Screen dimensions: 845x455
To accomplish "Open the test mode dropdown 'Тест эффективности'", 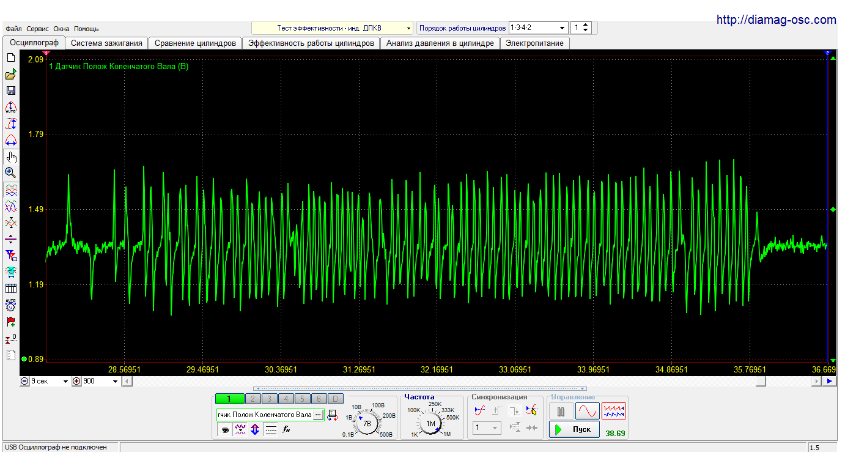I will 333,28.
